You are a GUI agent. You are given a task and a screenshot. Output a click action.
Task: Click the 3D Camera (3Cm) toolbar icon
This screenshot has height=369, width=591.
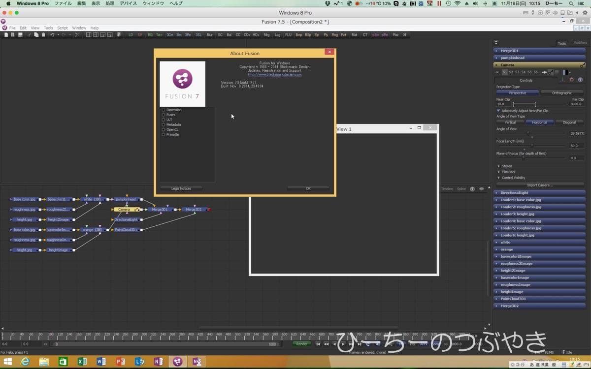pyautogui.click(x=169, y=35)
